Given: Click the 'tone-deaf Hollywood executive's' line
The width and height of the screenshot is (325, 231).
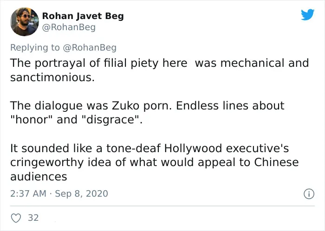Looking at the screenshot, I should pos(149,148).
